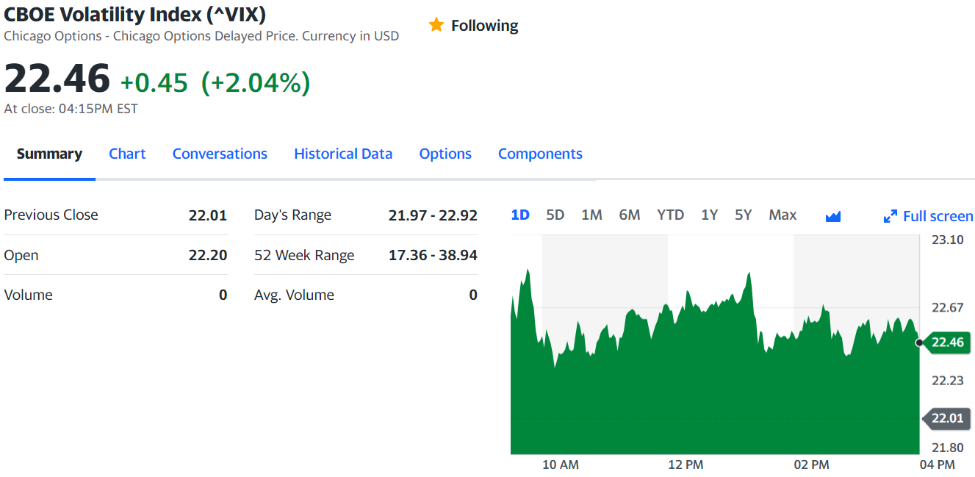Select the 1D chart range
Image resolution: width=975 pixels, height=477 pixels.
coord(520,215)
